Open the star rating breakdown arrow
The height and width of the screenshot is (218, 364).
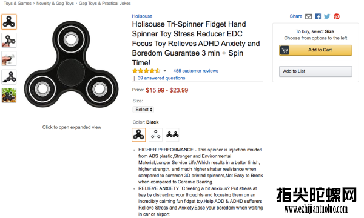point(164,71)
